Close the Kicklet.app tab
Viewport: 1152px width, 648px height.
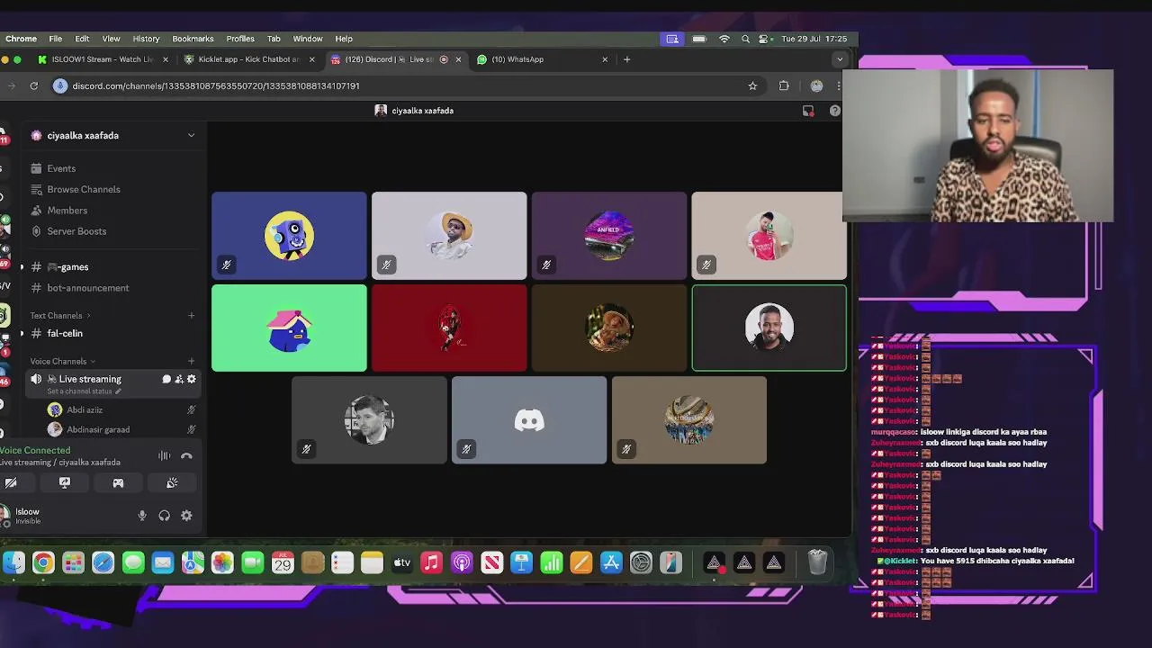pos(311,59)
